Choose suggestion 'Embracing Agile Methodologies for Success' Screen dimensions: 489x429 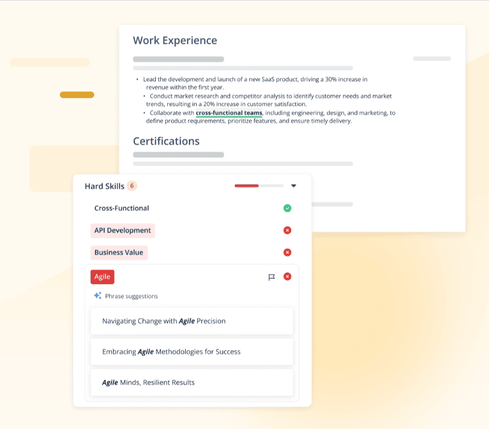[192, 352]
